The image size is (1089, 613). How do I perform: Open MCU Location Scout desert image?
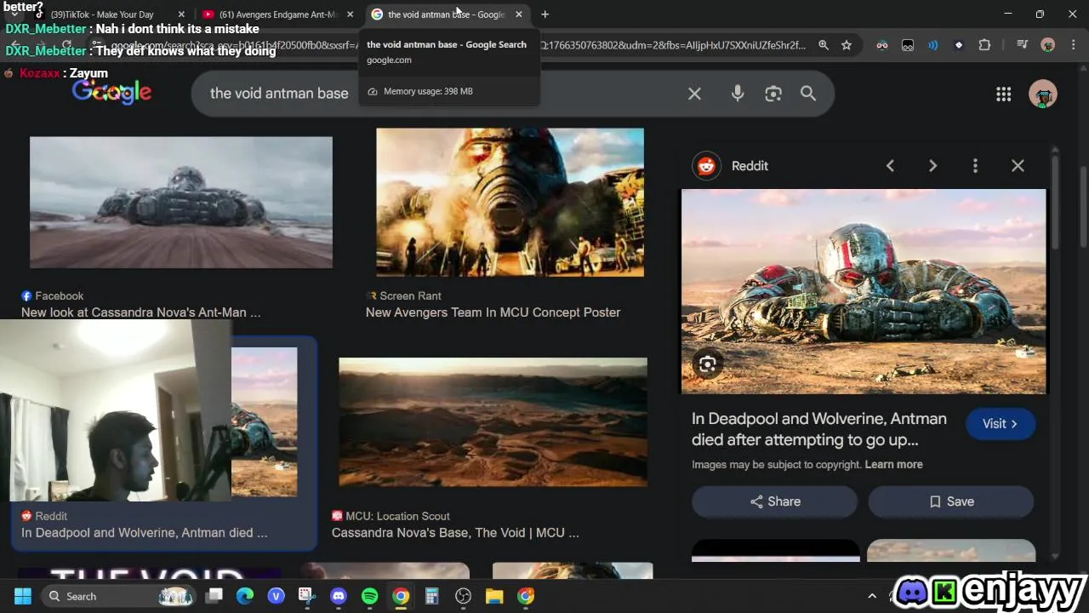tap(493, 422)
